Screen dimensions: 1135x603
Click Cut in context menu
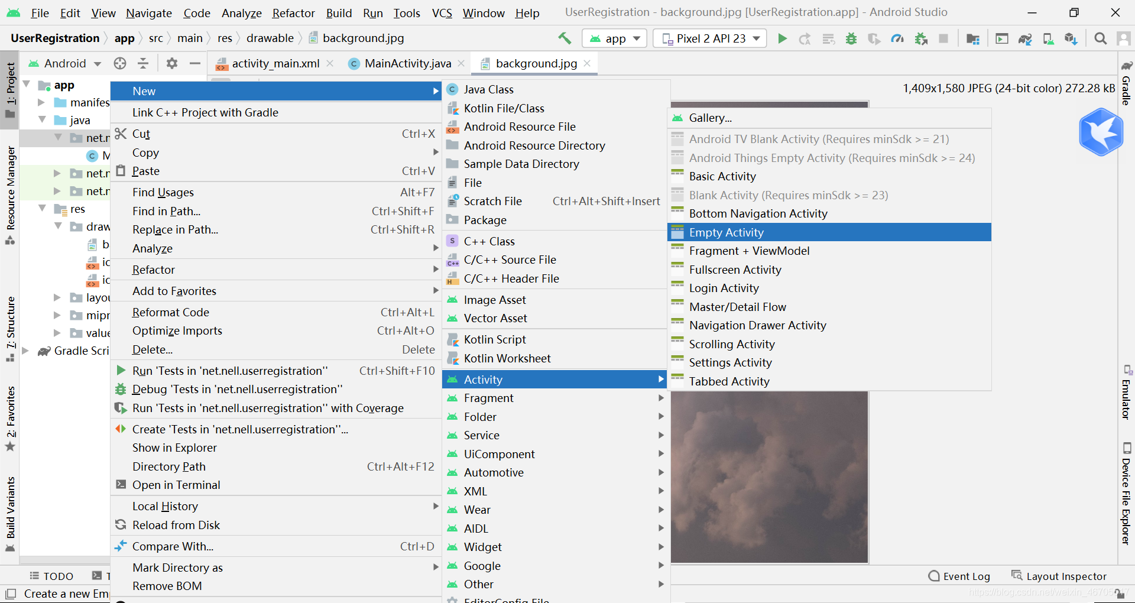276,134
